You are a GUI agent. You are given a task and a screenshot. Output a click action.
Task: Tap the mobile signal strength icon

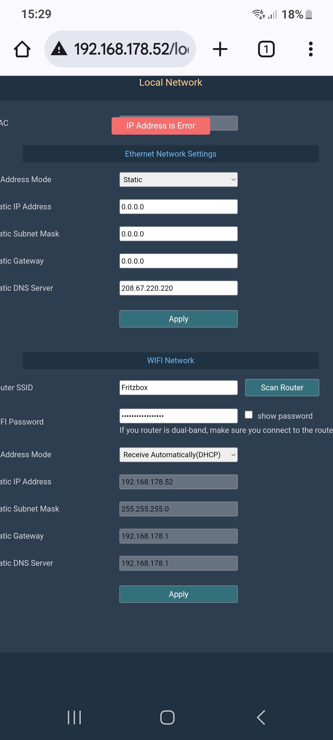[x=273, y=14]
